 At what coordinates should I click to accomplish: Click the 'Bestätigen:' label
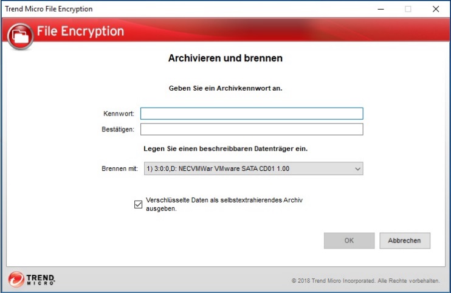[118, 129]
